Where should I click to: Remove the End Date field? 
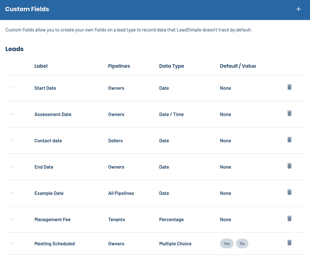pyautogui.click(x=289, y=166)
